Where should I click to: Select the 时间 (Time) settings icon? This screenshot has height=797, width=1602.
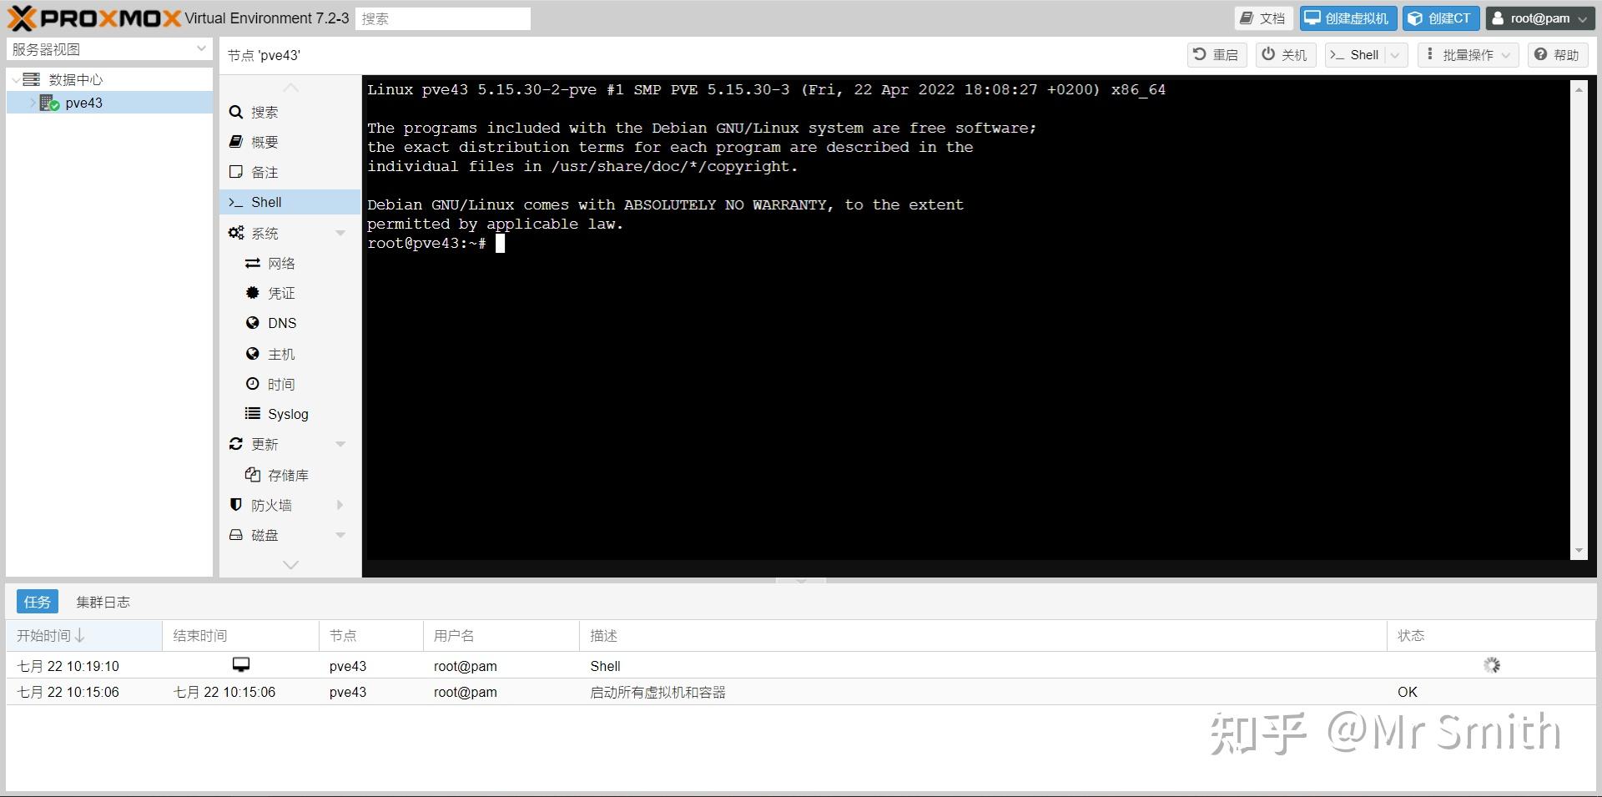[254, 383]
